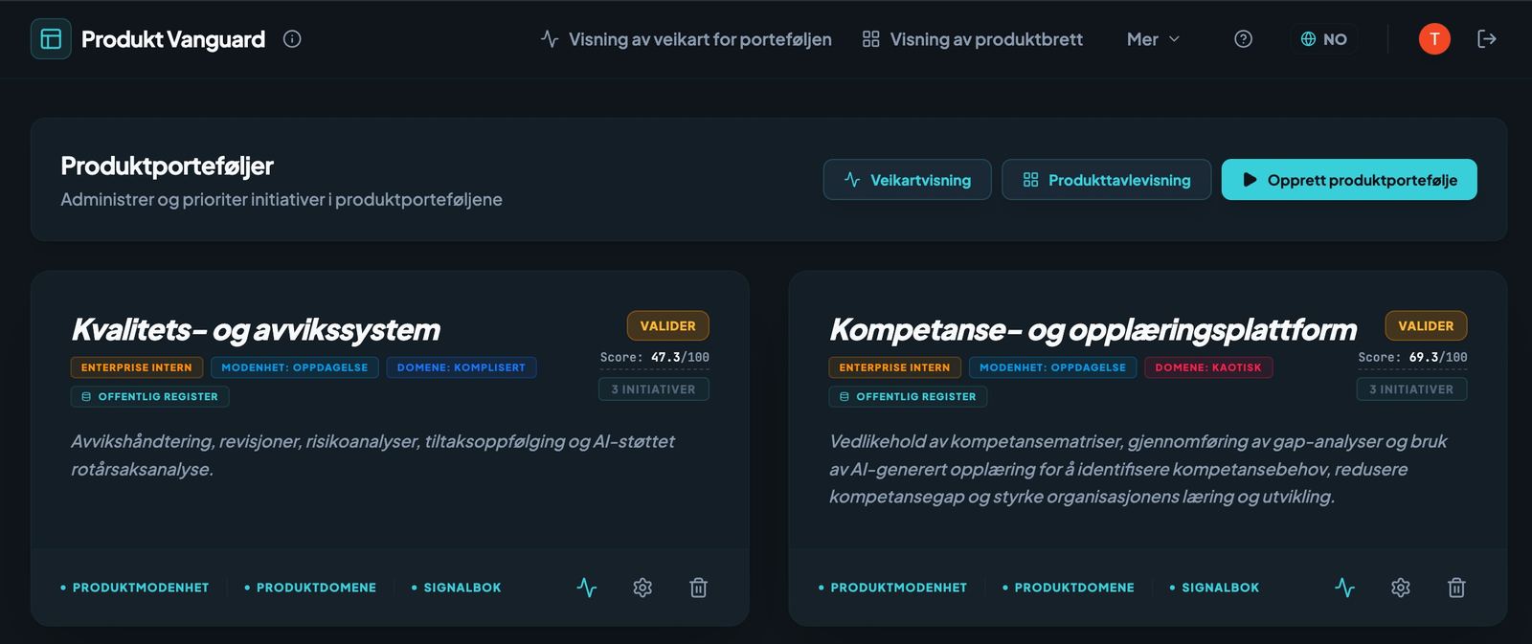Screen dimensions: 1532x644
Task: Delete Kvalitets- og avvikssystem via trash icon
Action: pyautogui.click(x=698, y=588)
